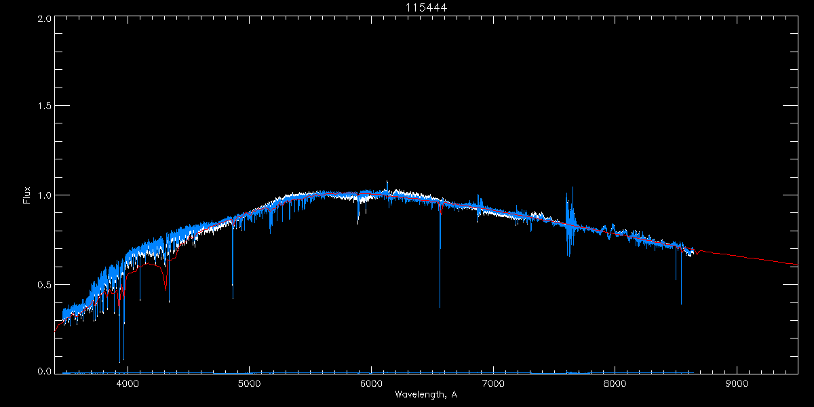Click the 6000 wavelength tick label
The image size is (814, 407).
tap(371, 383)
